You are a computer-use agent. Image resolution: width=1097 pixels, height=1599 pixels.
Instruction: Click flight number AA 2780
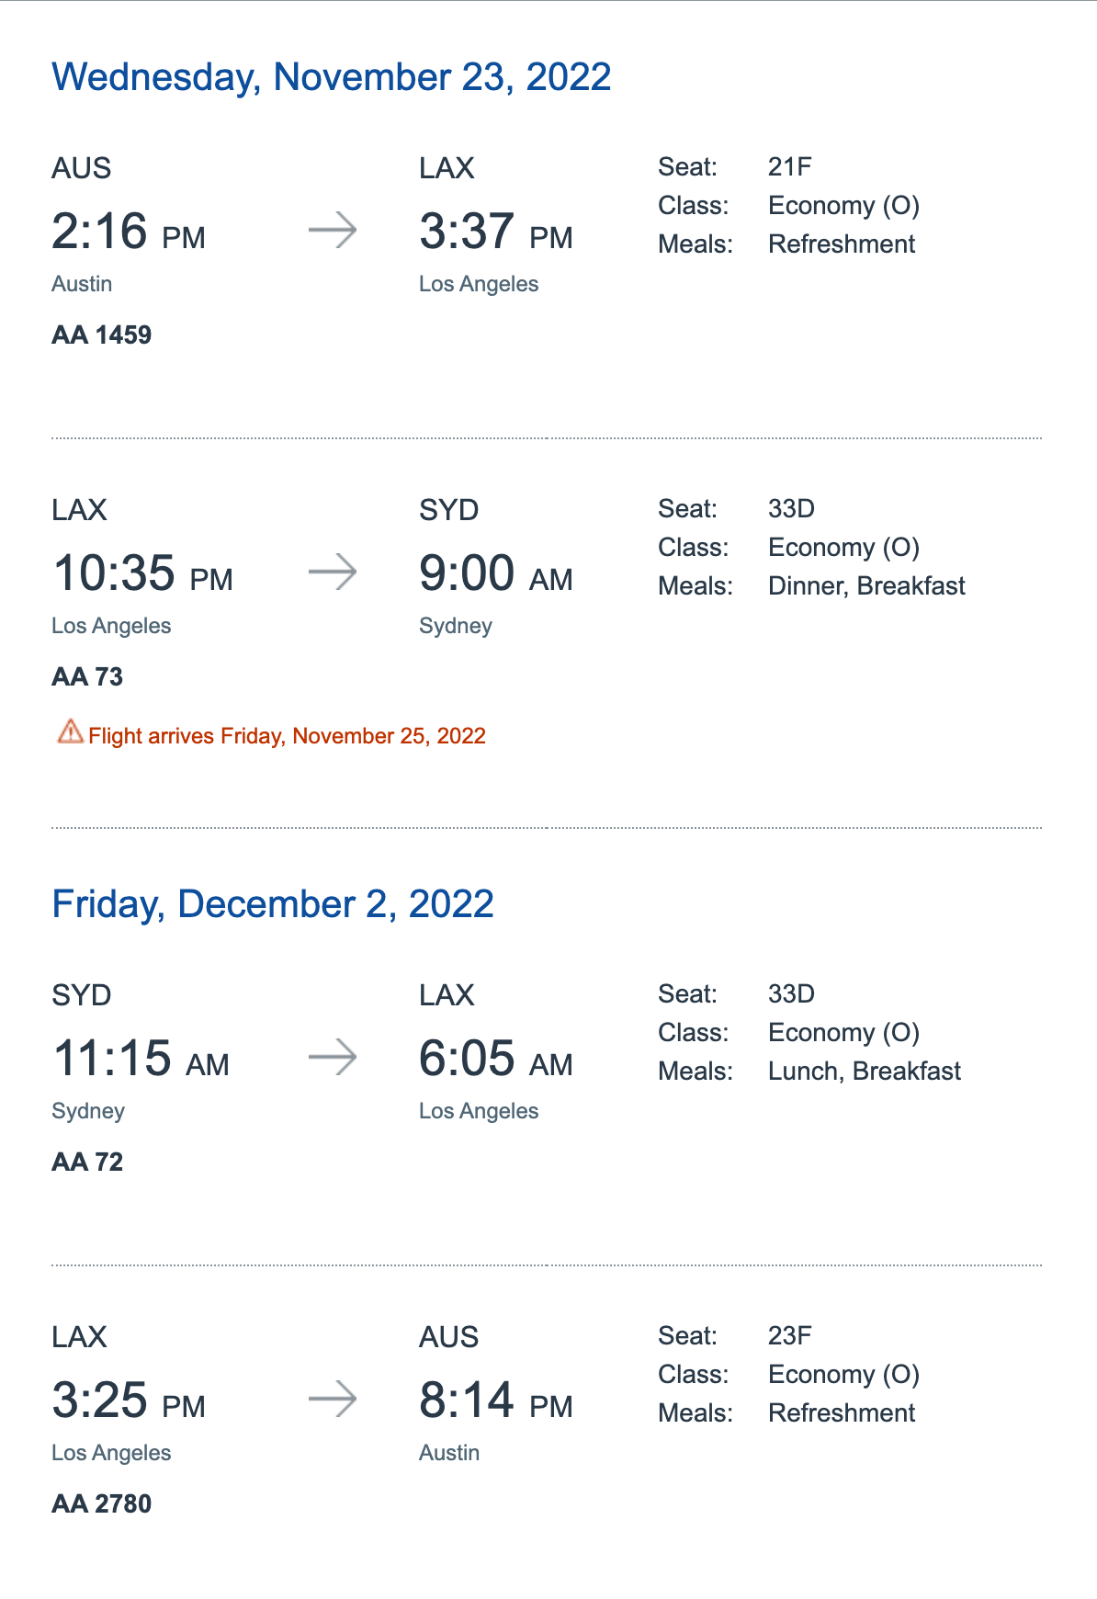(x=101, y=1503)
